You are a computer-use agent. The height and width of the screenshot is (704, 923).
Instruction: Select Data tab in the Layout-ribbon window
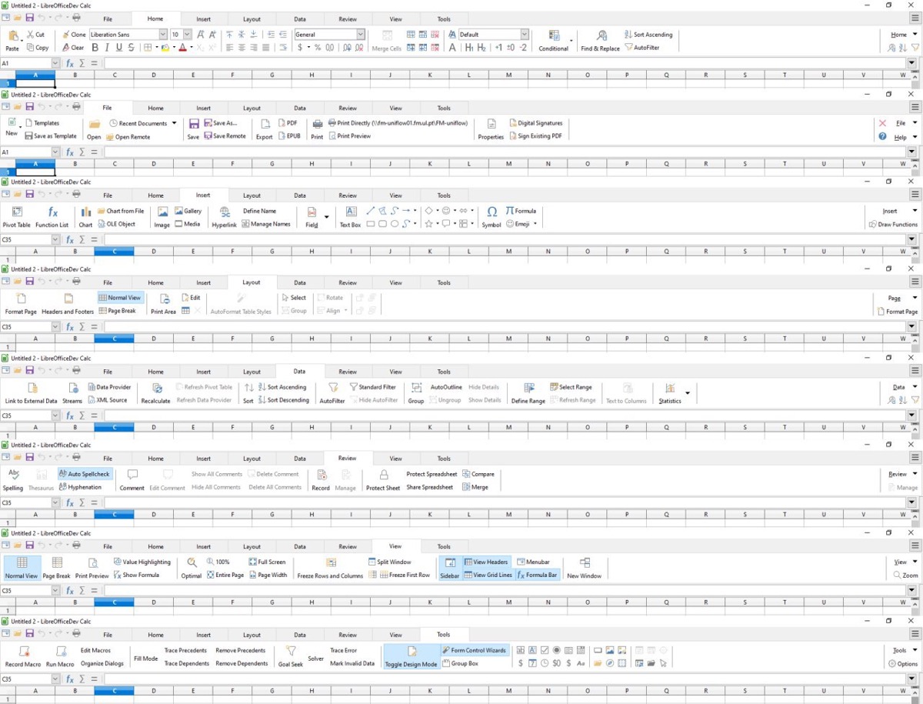click(300, 282)
